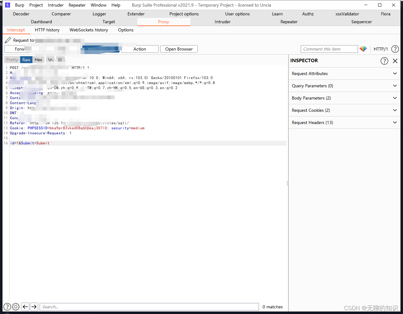The width and height of the screenshot is (403, 314).
Task: Switch to the Intruder tool tab
Action: pos(223,22)
